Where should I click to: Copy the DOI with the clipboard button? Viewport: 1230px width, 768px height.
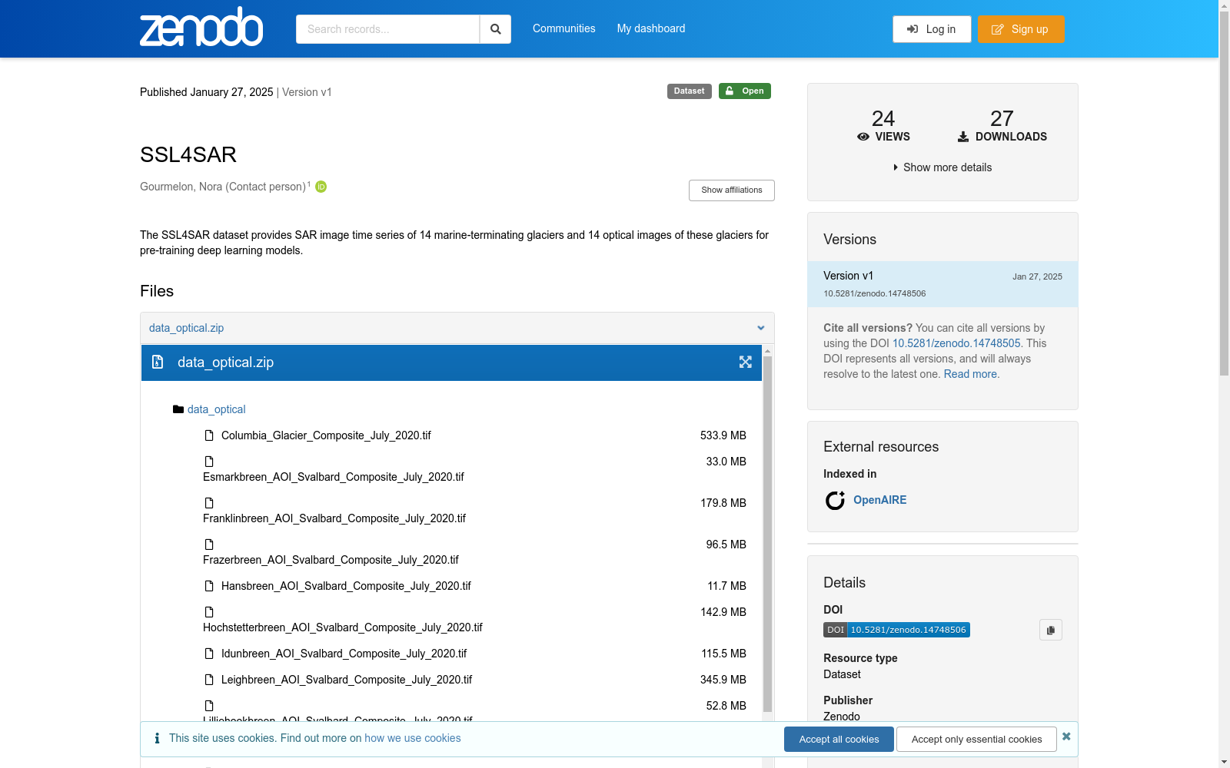point(1051,630)
